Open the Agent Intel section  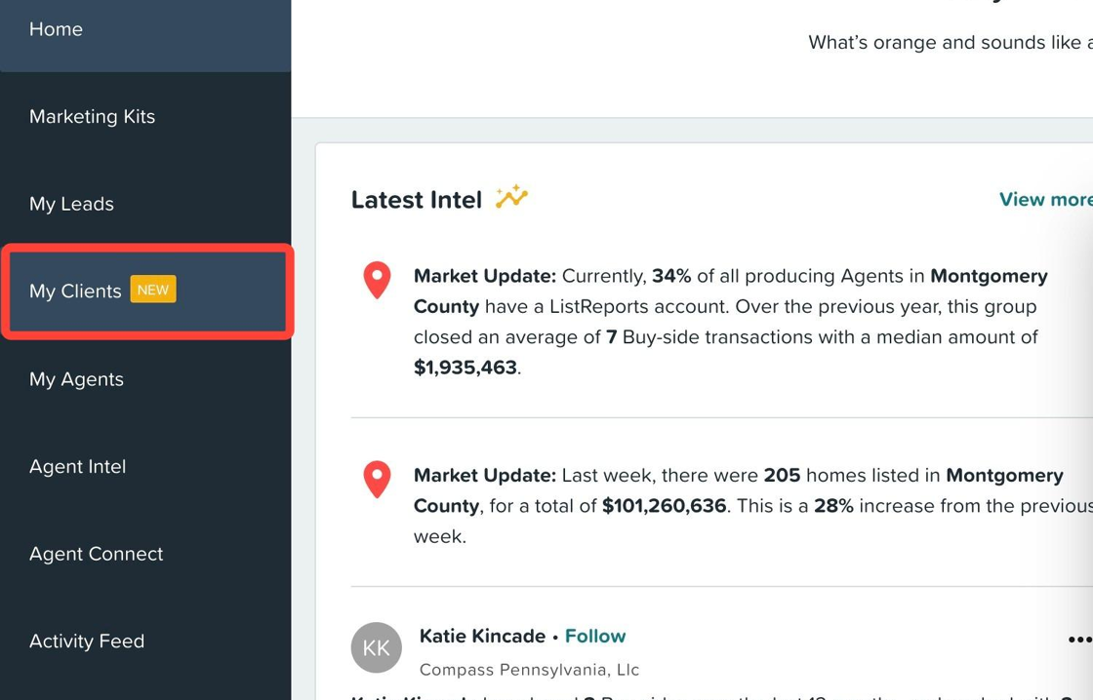coord(77,466)
